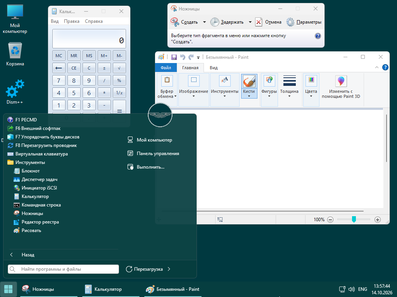Click the Undo arrow in Paint's title bar

point(183,57)
